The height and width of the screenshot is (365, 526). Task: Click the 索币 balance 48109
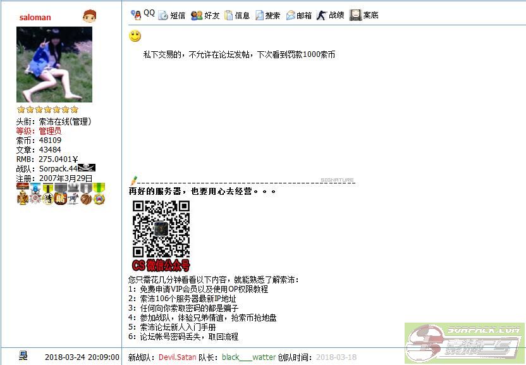tap(51, 140)
